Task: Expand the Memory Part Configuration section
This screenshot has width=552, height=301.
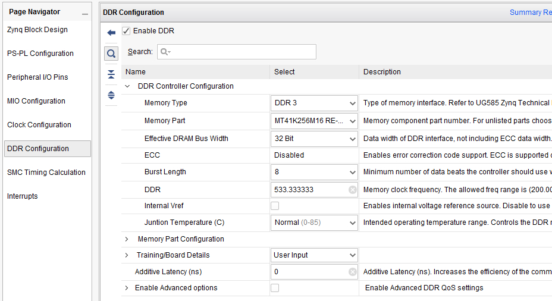Action: point(127,239)
